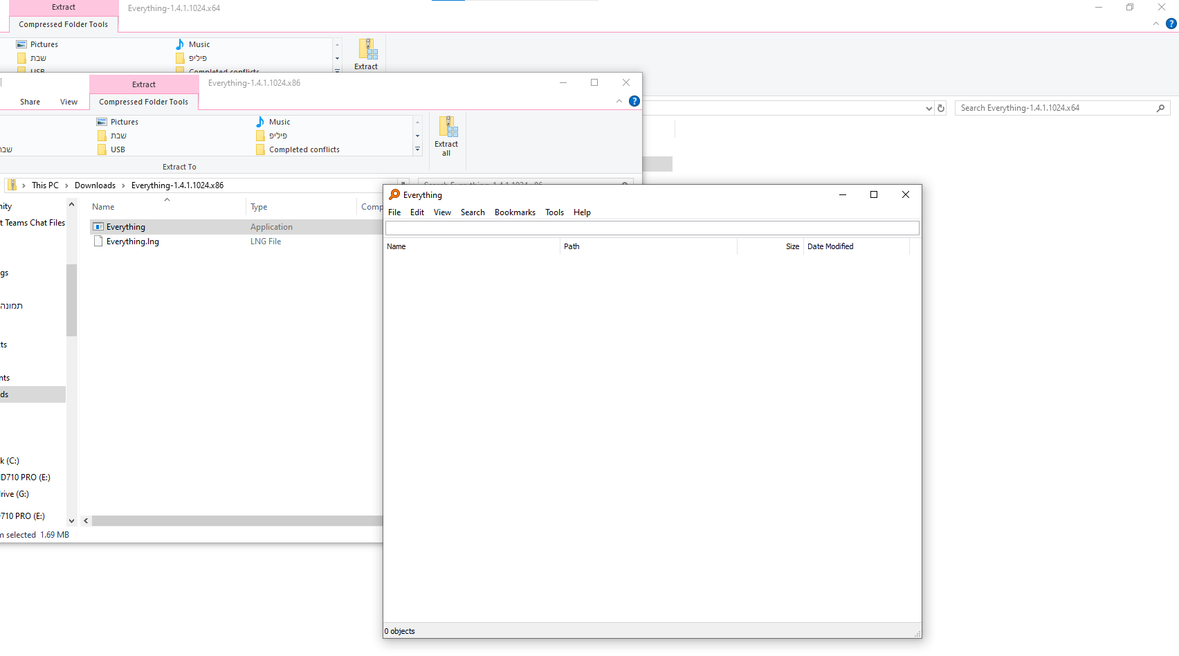Open the View menu in Everything
The width and height of the screenshot is (1179, 656).
pyautogui.click(x=442, y=212)
